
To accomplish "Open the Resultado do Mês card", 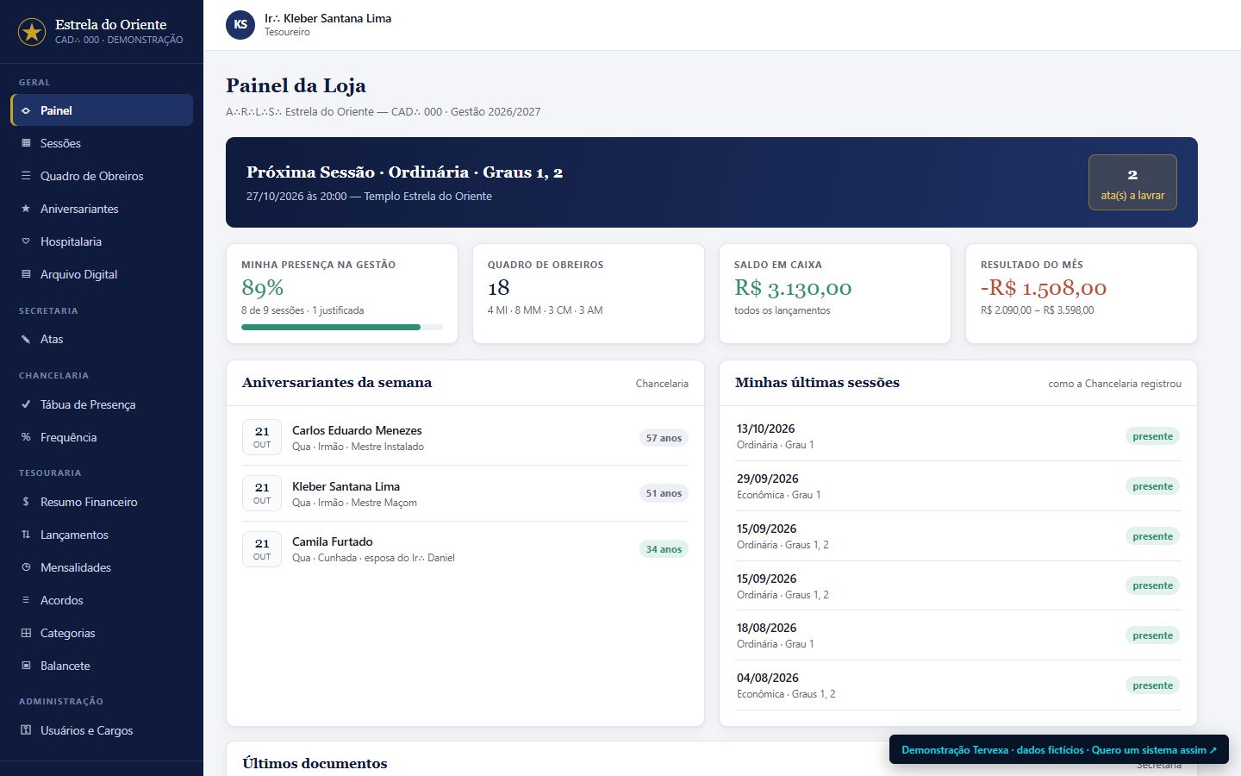I will (1082, 293).
